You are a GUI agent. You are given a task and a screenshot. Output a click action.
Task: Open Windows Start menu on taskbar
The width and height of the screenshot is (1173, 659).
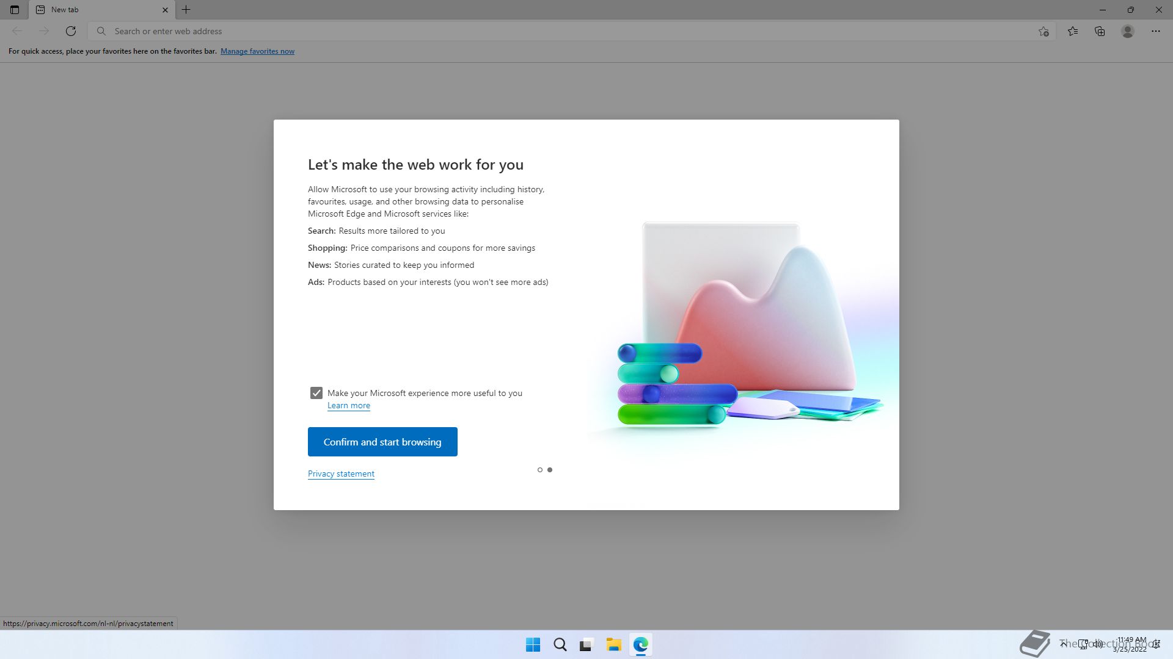pyautogui.click(x=533, y=644)
